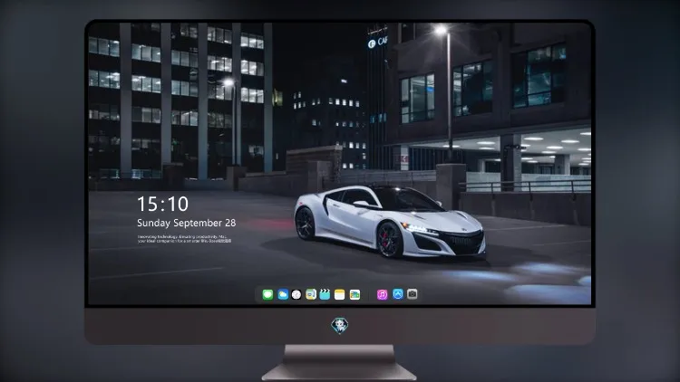680x382 pixels.
Task: Open the colorful file manager icon in dock
Action: (355, 294)
